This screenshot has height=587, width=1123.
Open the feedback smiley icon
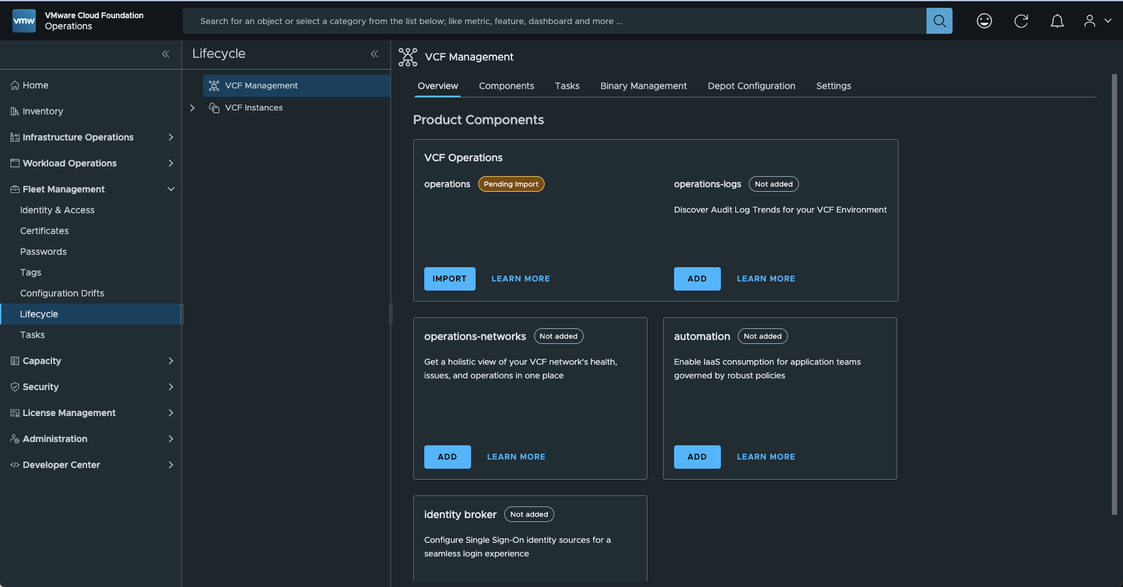pos(984,21)
